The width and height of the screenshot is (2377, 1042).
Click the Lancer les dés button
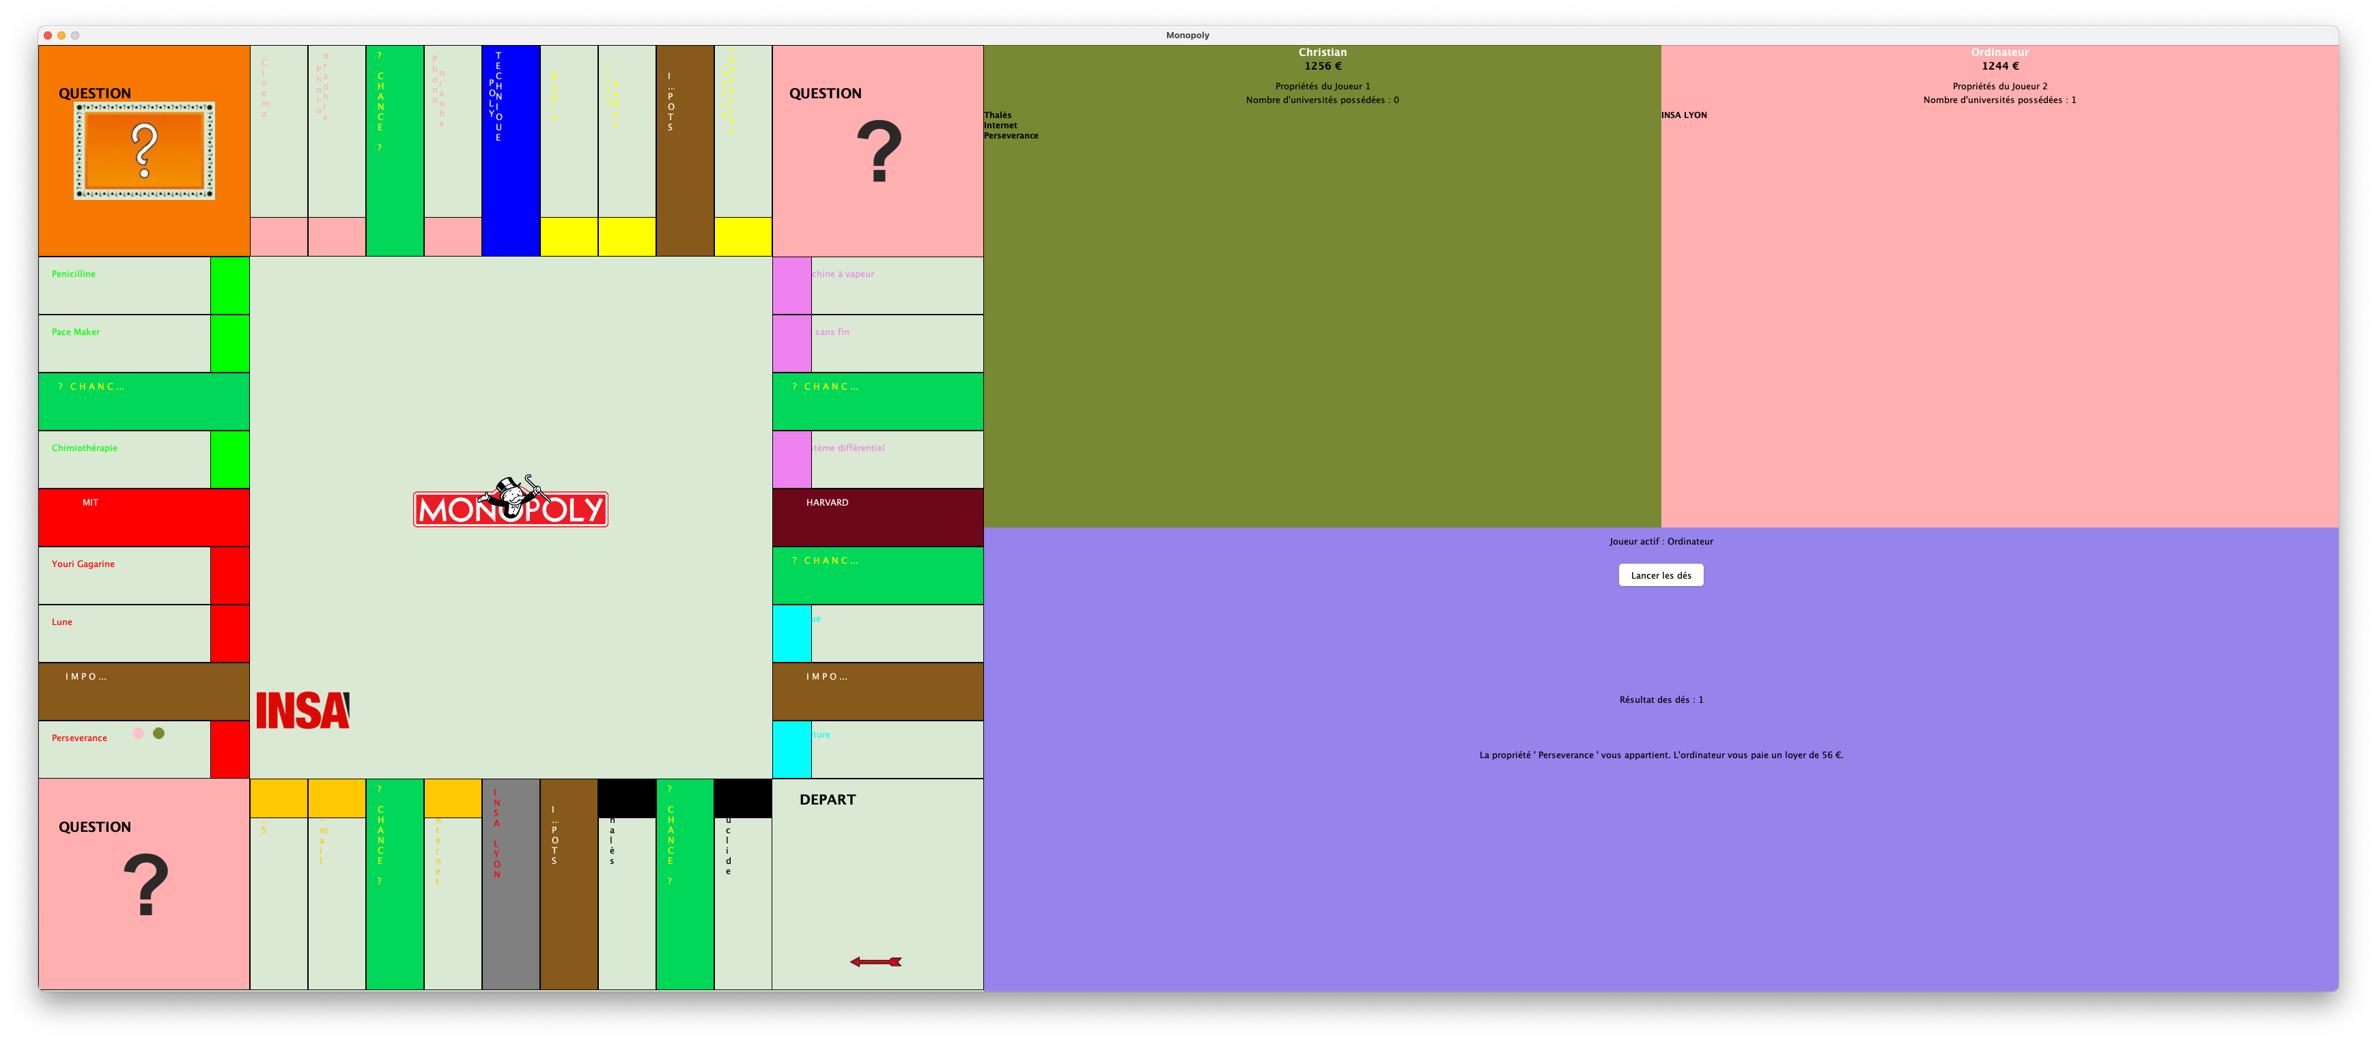[x=1661, y=575]
